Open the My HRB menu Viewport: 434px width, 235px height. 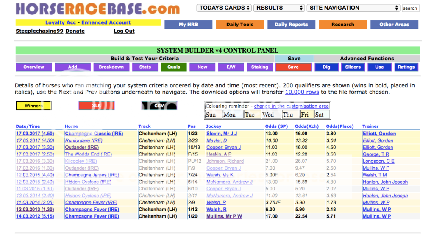coord(188,25)
